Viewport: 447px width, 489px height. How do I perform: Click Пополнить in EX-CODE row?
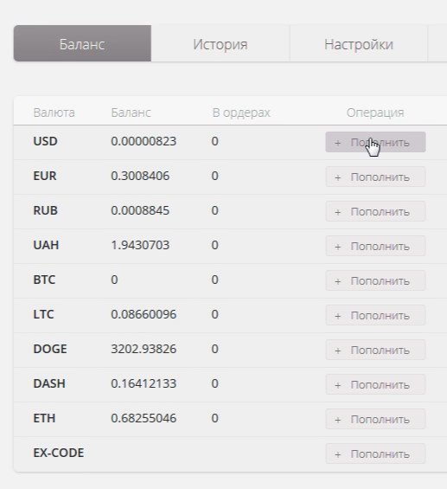[x=375, y=454]
